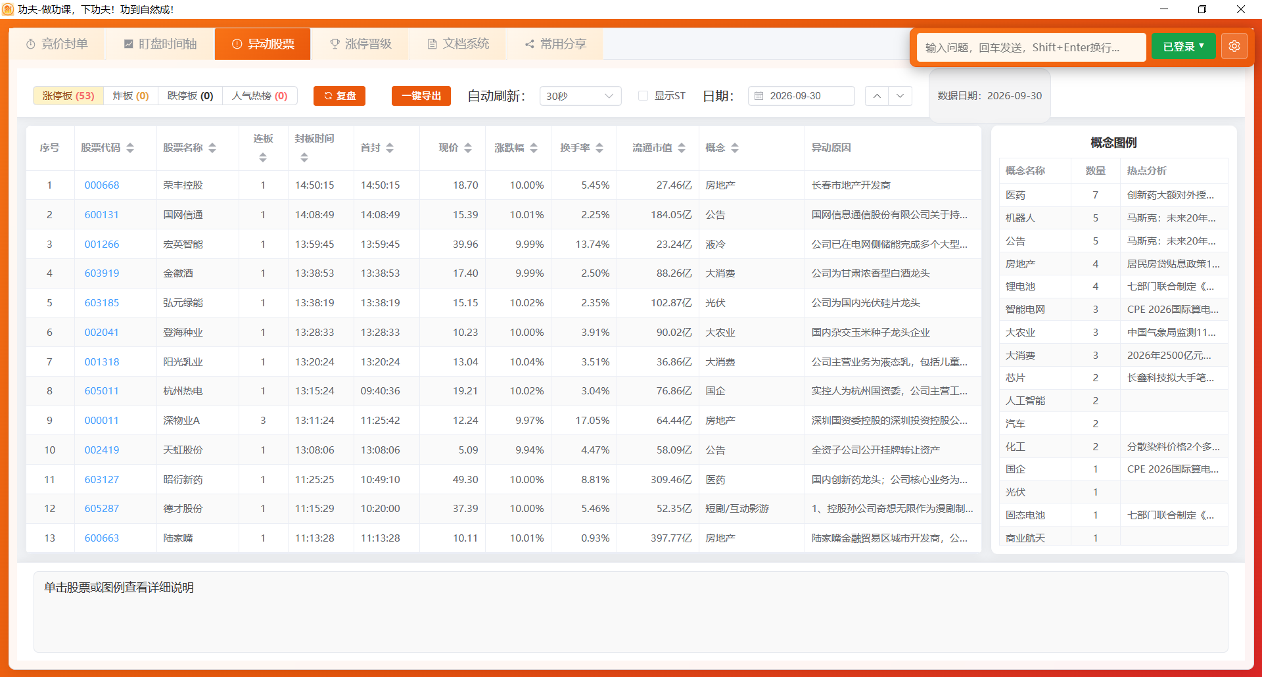Expand the 已登录 account dropdown
Viewport: 1262px width, 677px height.
tap(1183, 47)
